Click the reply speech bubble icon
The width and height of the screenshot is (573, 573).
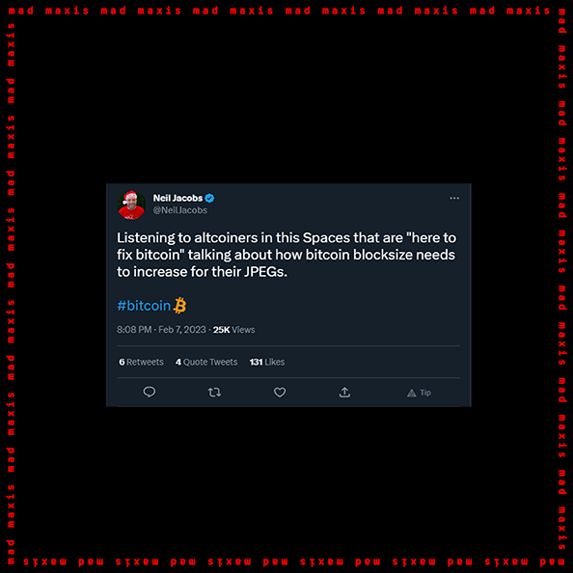coord(150,392)
